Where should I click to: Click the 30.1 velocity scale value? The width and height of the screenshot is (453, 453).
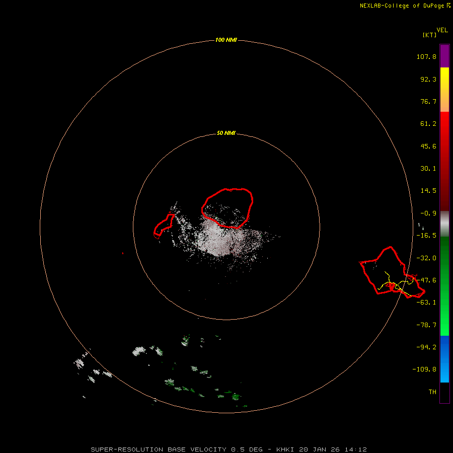click(x=428, y=169)
